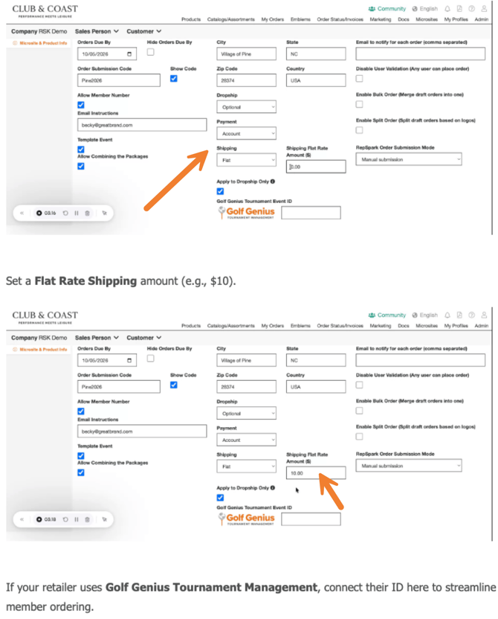Enable Split Order checkbox in top screenshot
Image resolution: width=498 pixels, height=619 pixels.
pyautogui.click(x=360, y=130)
